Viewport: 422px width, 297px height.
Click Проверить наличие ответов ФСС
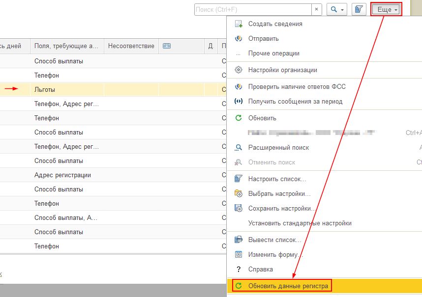point(324,87)
